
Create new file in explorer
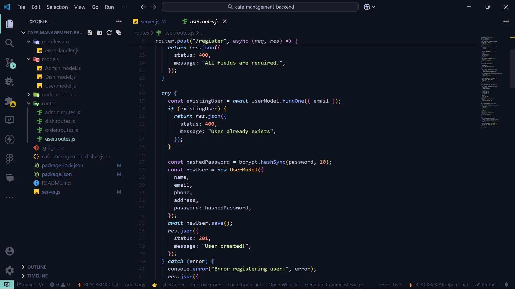tap(90, 33)
